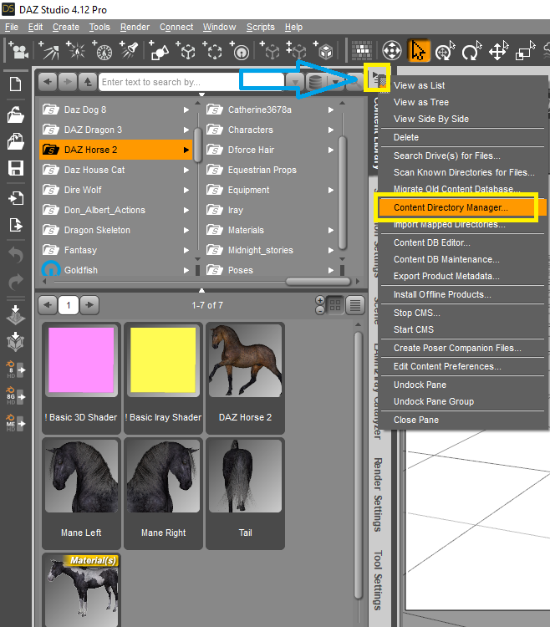The image size is (550, 627).
Task: Open the File menu
Action: [x=12, y=28]
